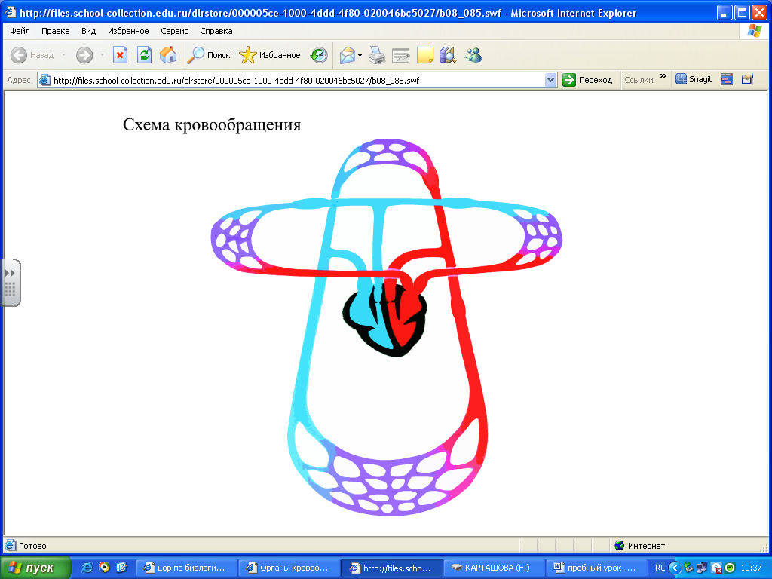Switch to цор по биологи... taskbar window

click(186, 568)
